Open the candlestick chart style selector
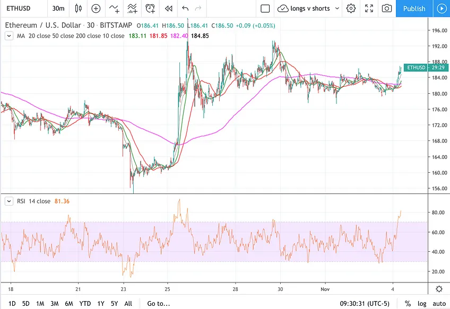 (78, 8)
